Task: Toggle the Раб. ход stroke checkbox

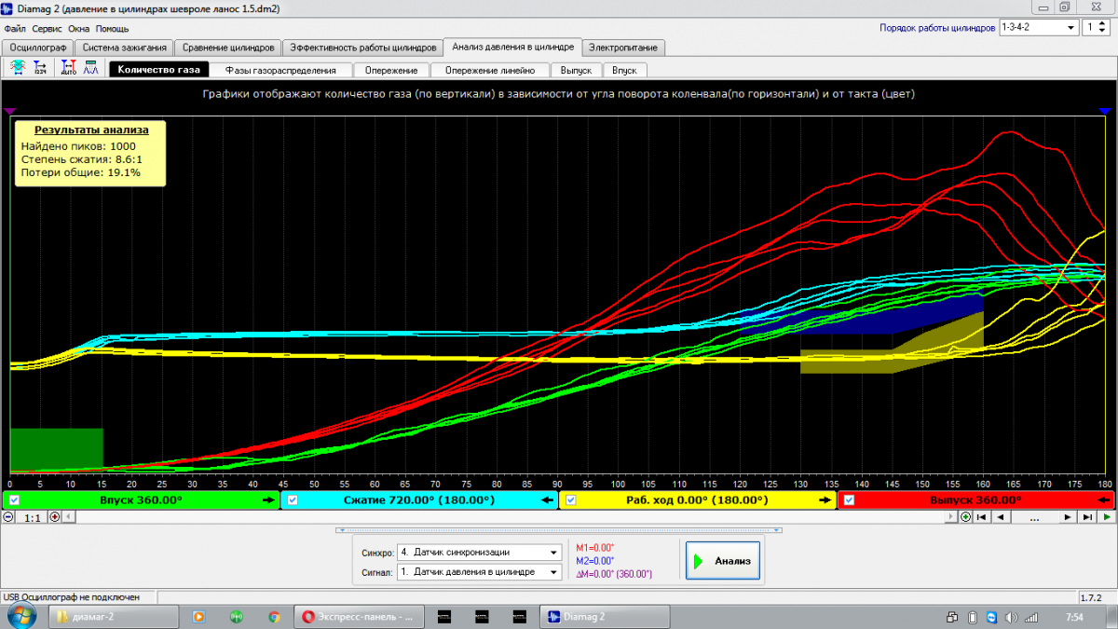Action: 570,500
